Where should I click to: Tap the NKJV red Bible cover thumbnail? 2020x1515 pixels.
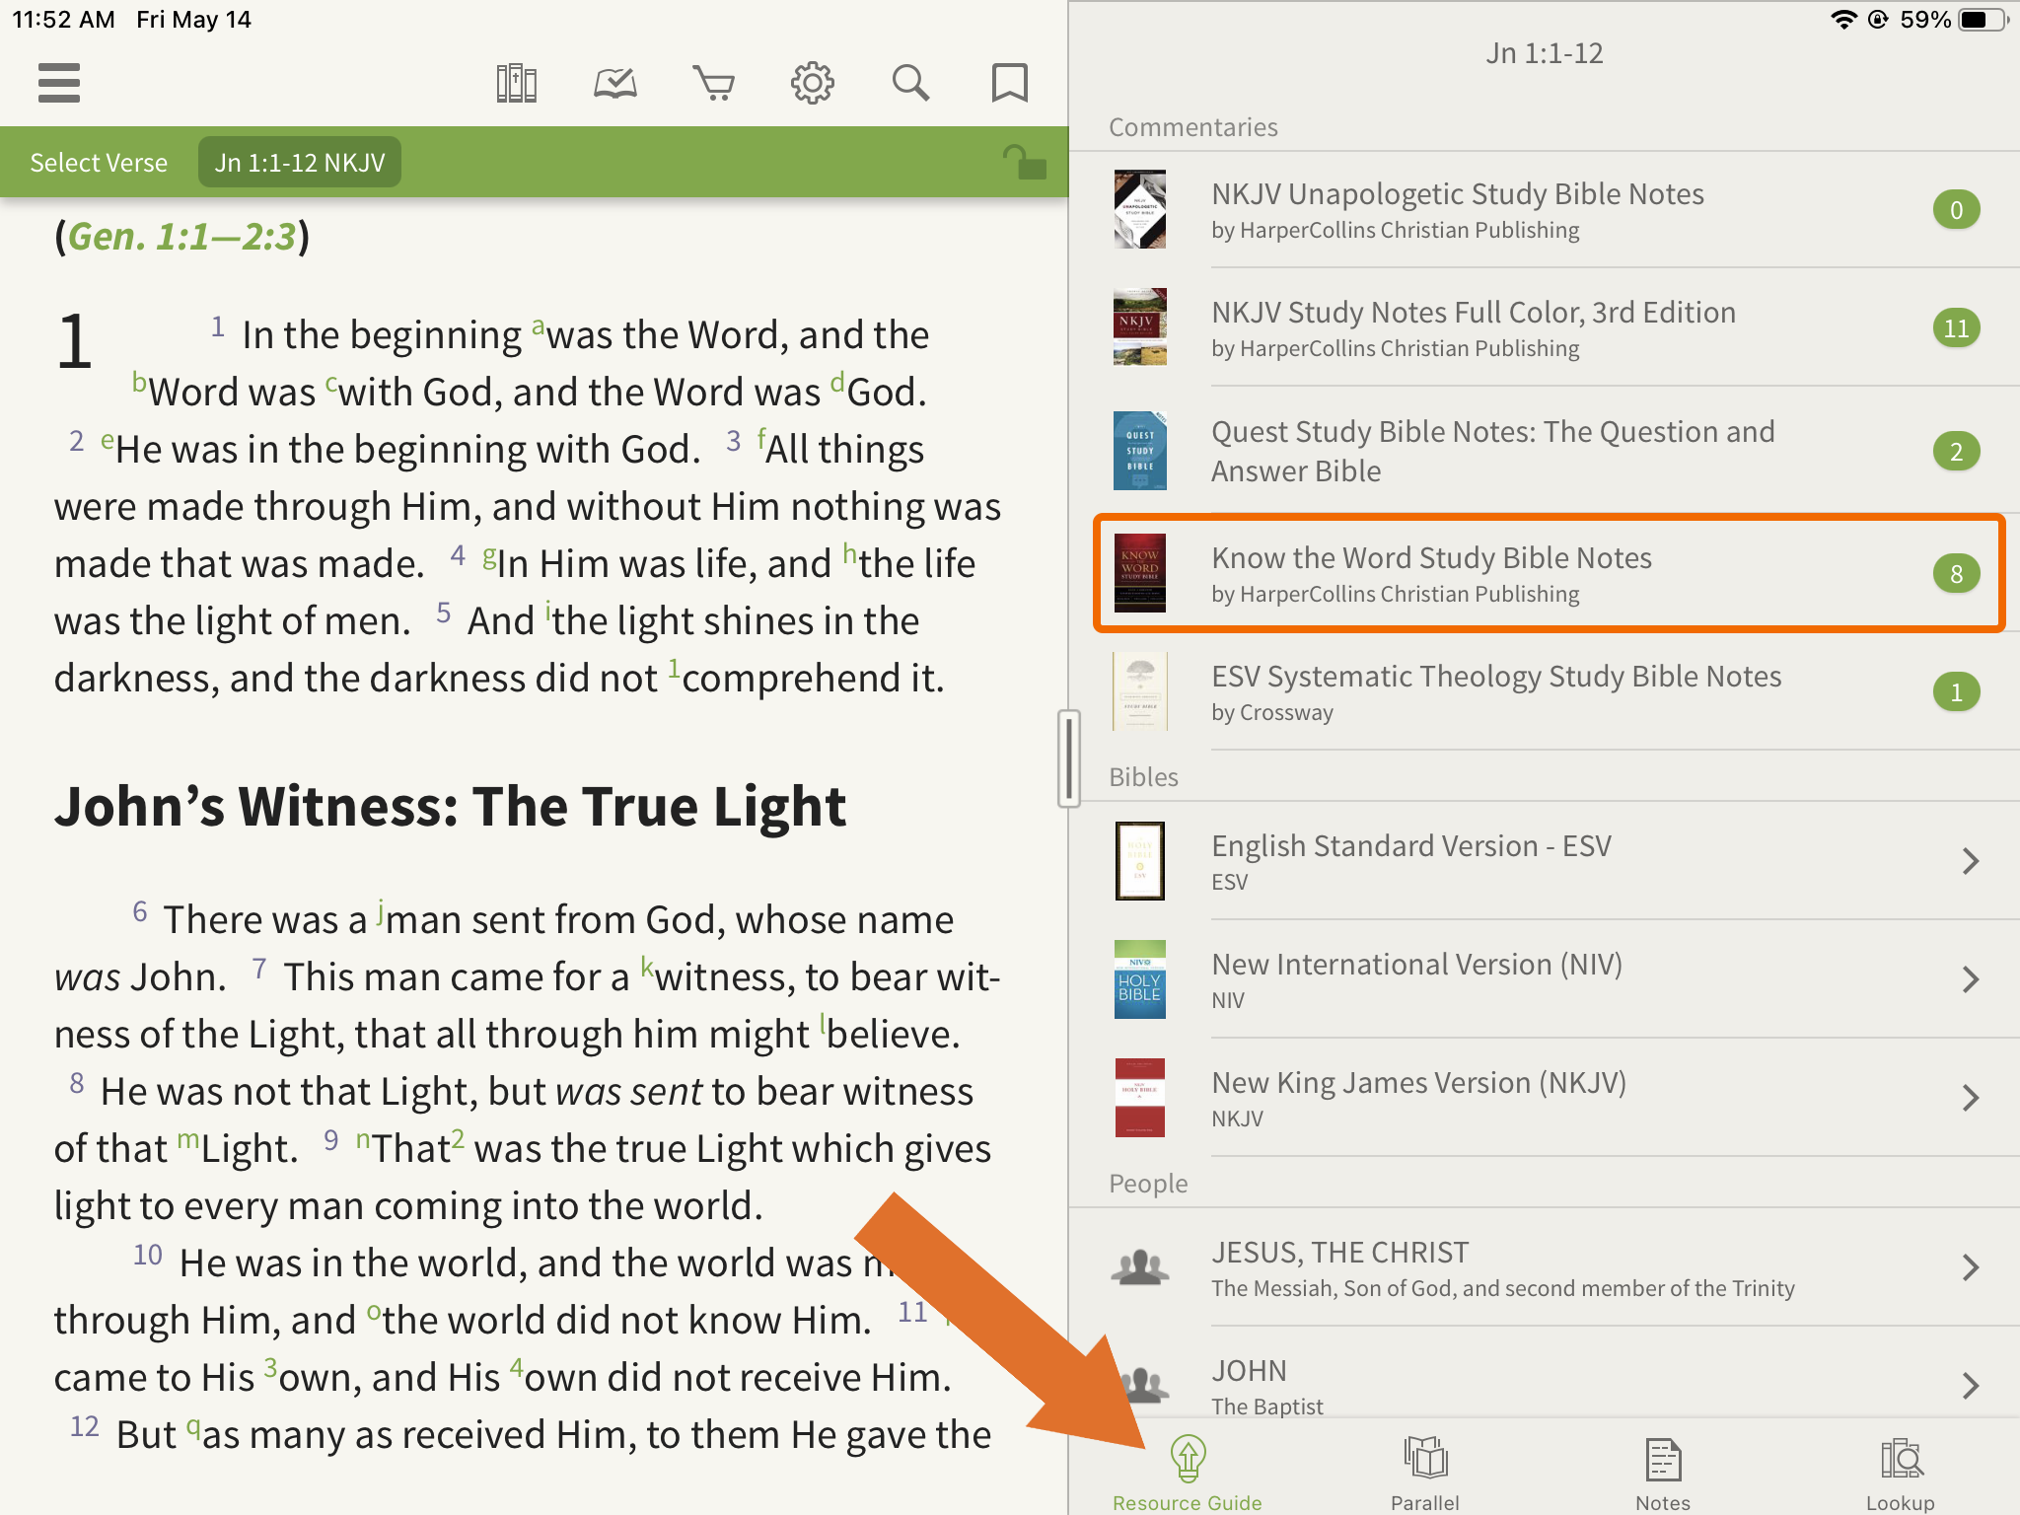[1139, 1098]
